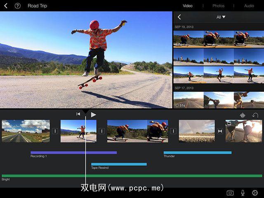The height and width of the screenshot is (198, 264).
Task: Select the crouching longboarder timeline clip
Action: tap(137, 131)
